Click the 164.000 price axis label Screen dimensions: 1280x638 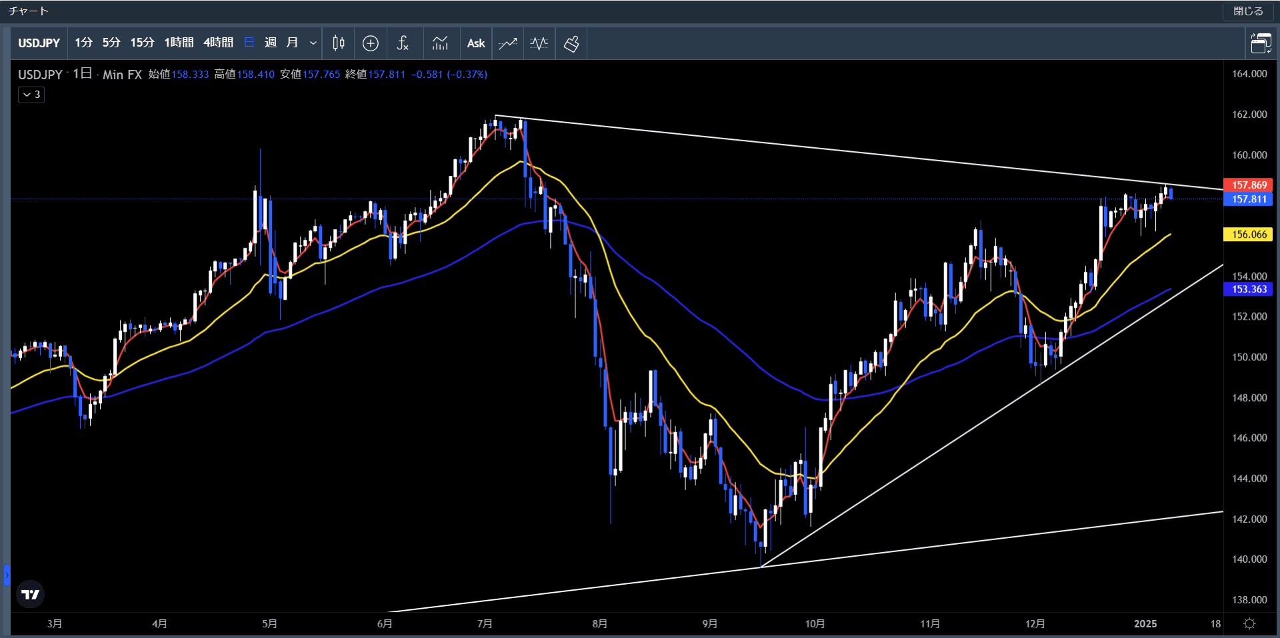(1249, 74)
